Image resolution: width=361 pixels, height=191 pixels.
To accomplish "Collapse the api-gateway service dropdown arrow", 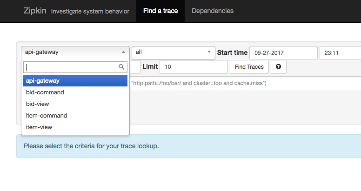I will (x=123, y=53).
